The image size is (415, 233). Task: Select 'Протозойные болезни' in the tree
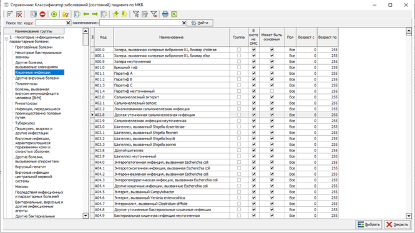pos(34,47)
